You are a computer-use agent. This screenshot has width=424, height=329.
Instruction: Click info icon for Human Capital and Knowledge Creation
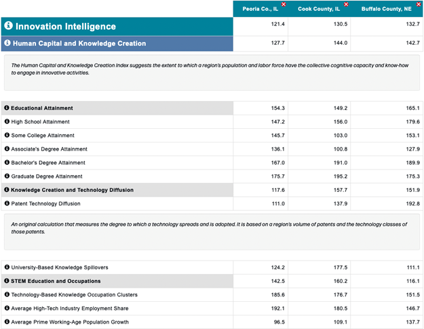coord(7,43)
